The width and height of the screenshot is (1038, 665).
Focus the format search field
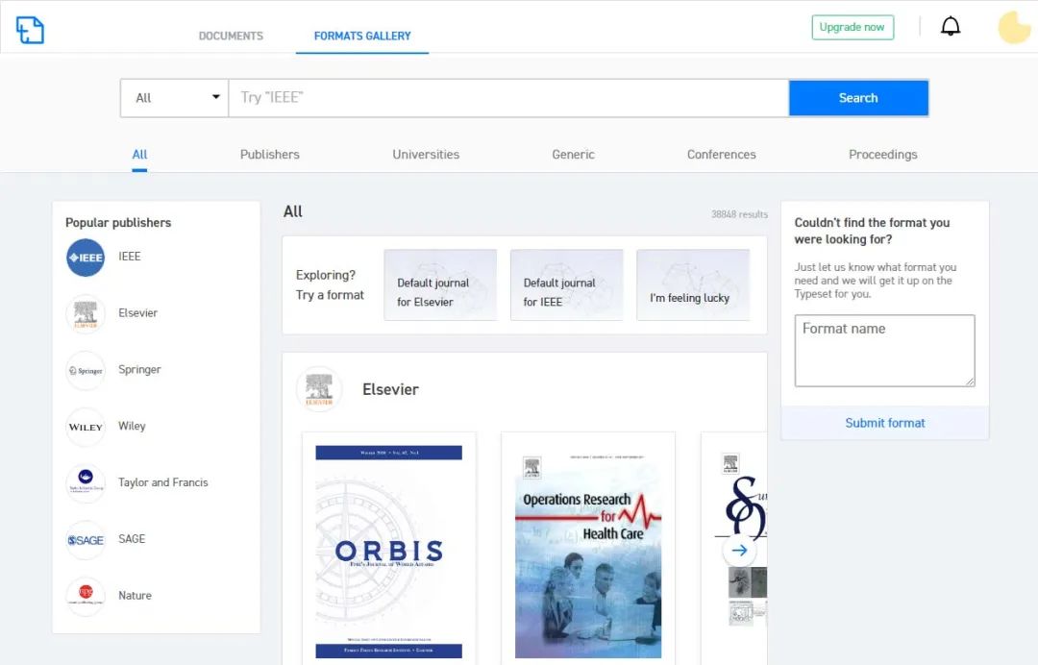click(x=508, y=98)
